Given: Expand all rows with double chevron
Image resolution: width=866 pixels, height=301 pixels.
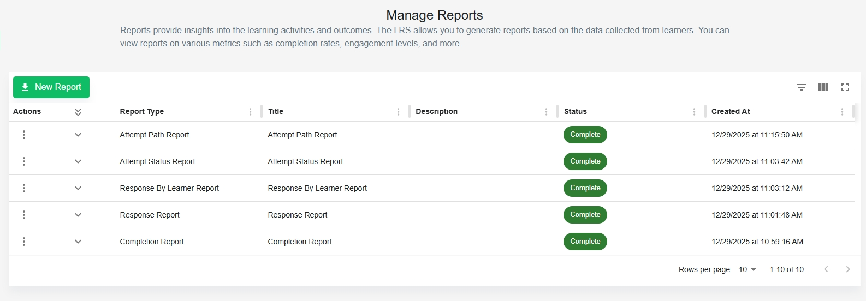Looking at the screenshot, I should (x=78, y=112).
